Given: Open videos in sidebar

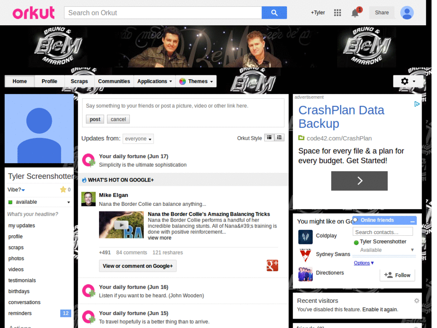Looking at the screenshot, I should coord(16,269).
